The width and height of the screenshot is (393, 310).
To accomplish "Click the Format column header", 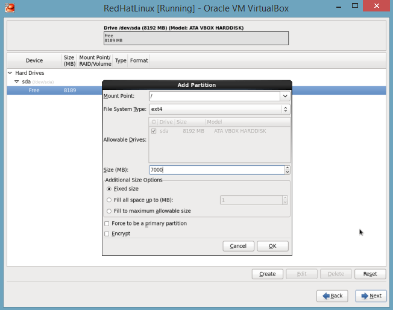I will (139, 60).
